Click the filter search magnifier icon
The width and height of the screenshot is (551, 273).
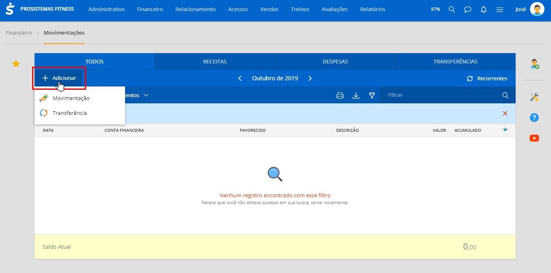click(505, 95)
